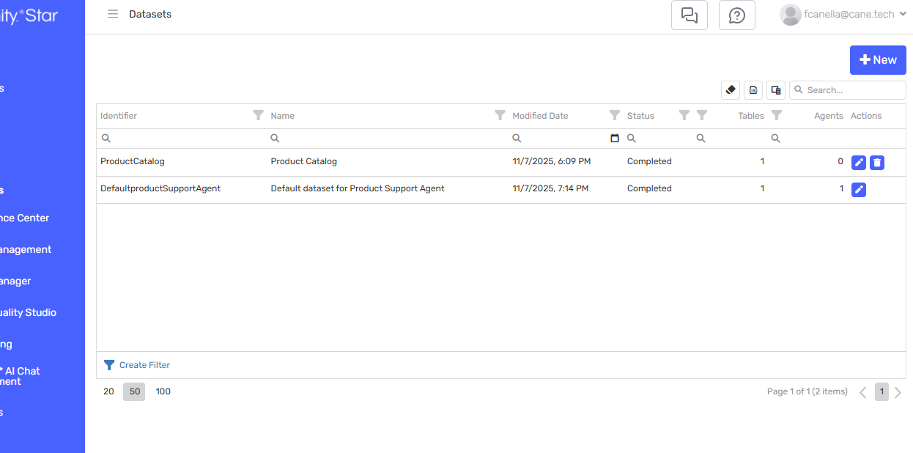Click the export data icon in the toolbar

753,90
